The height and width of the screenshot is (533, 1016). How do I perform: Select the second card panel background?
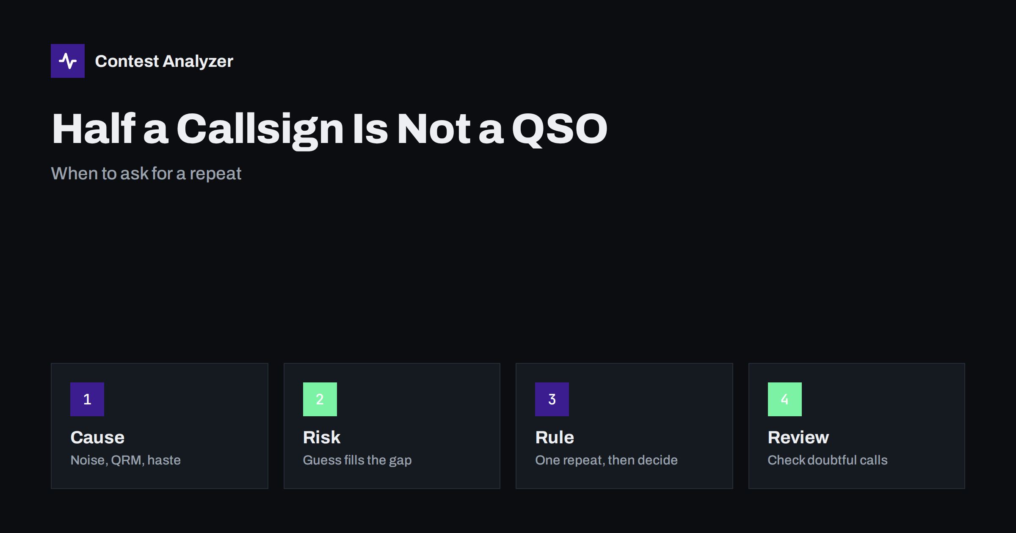[392, 426]
